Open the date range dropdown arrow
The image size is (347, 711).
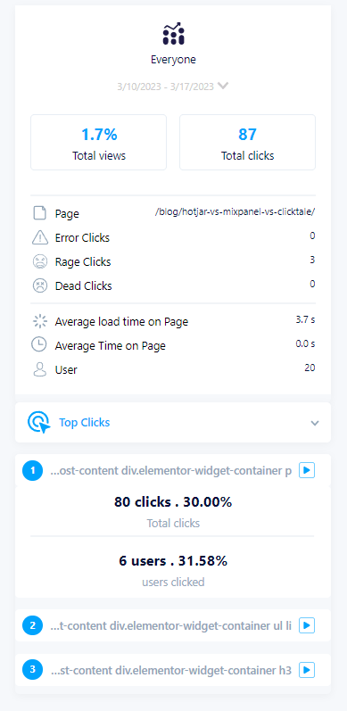(222, 86)
